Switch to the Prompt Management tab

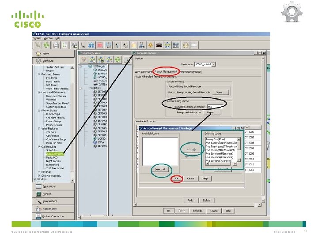click(x=166, y=72)
